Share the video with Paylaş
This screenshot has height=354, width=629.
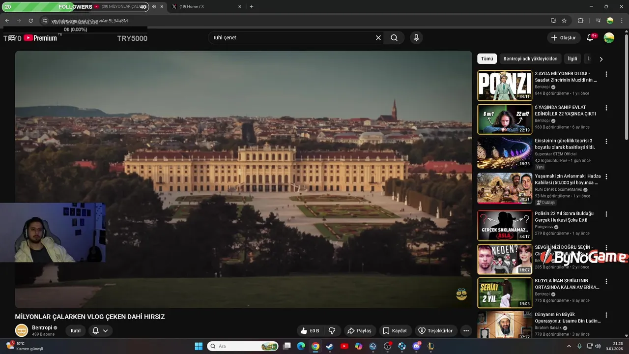(x=360, y=331)
